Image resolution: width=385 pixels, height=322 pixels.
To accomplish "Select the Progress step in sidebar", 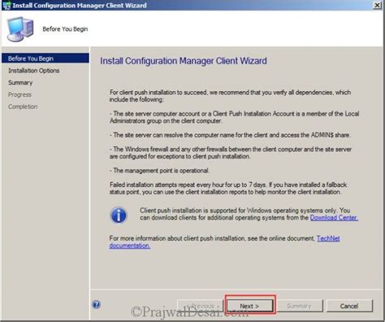I will click(19, 94).
